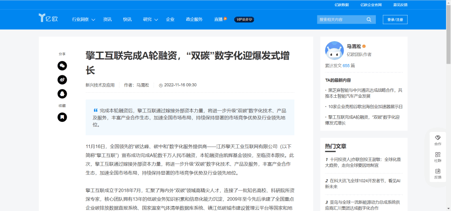Screen dimensions: 451x211
Task: Open hot article 十问投资人|亦联创投王澍敏
Action: [x=364, y=162]
